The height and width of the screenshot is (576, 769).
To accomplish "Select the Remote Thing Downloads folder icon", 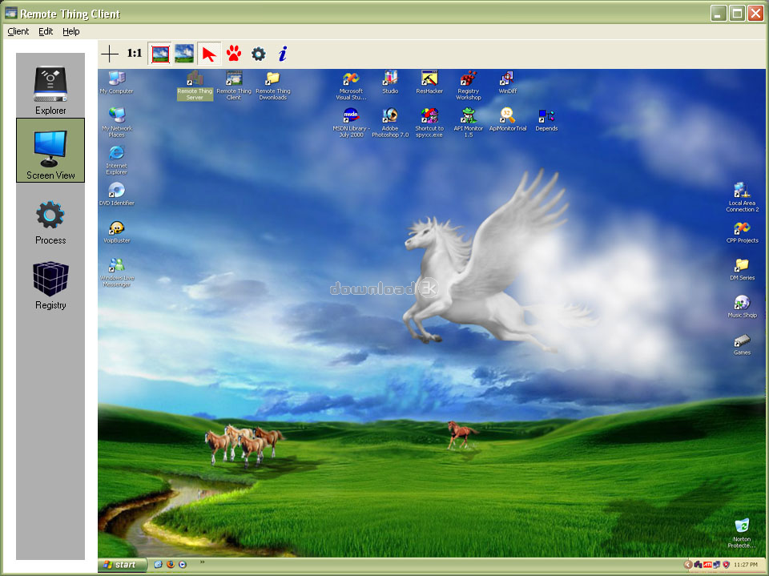I will pyautogui.click(x=273, y=86).
